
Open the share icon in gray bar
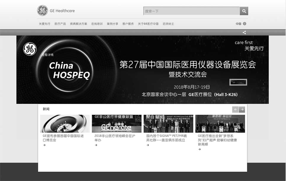click(x=244, y=33)
